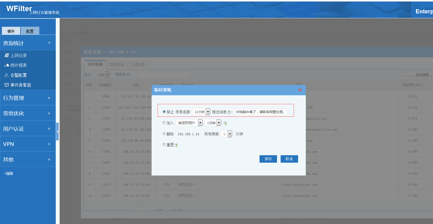Click the 取消 button

[x=289, y=159]
